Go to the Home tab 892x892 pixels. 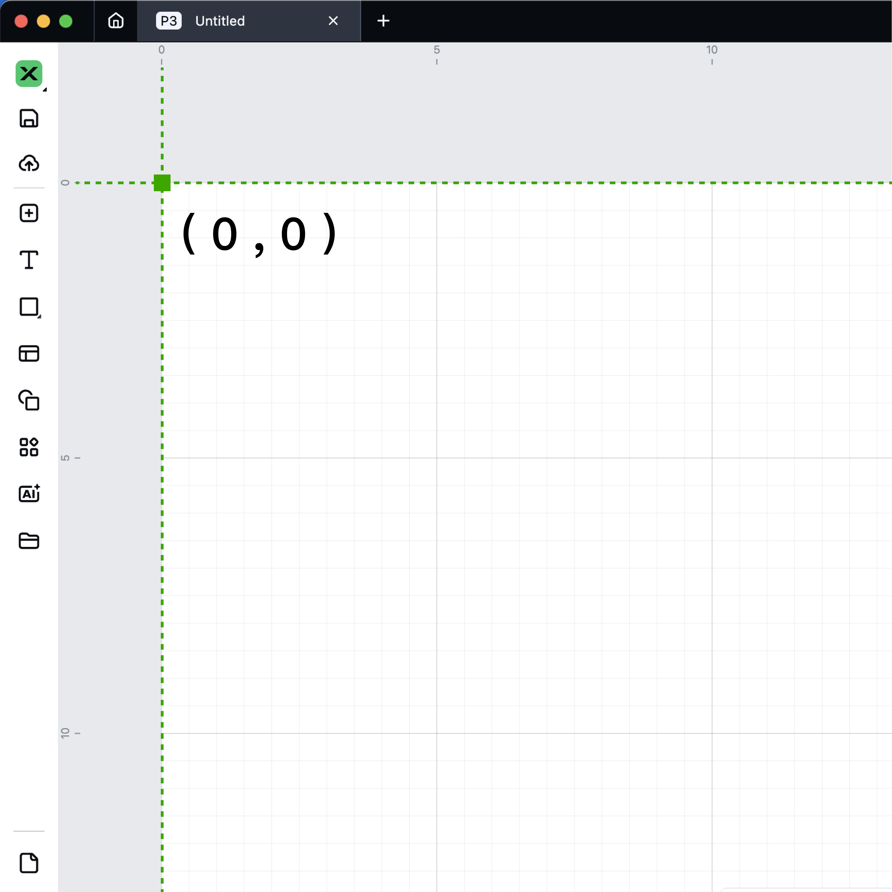[115, 21]
